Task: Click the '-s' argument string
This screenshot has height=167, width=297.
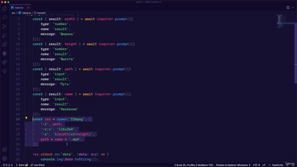Action: (45, 134)
